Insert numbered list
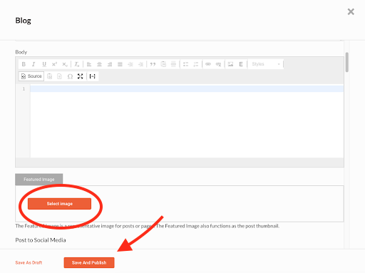Image resolution: width=365 pixels, height=273 pixels. pyautogui.click(x=196, y=64)
